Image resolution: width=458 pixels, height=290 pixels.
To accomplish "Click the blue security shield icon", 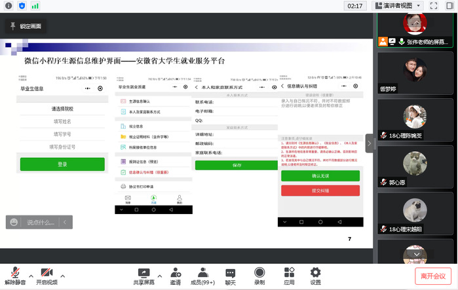I will point(22,6).
